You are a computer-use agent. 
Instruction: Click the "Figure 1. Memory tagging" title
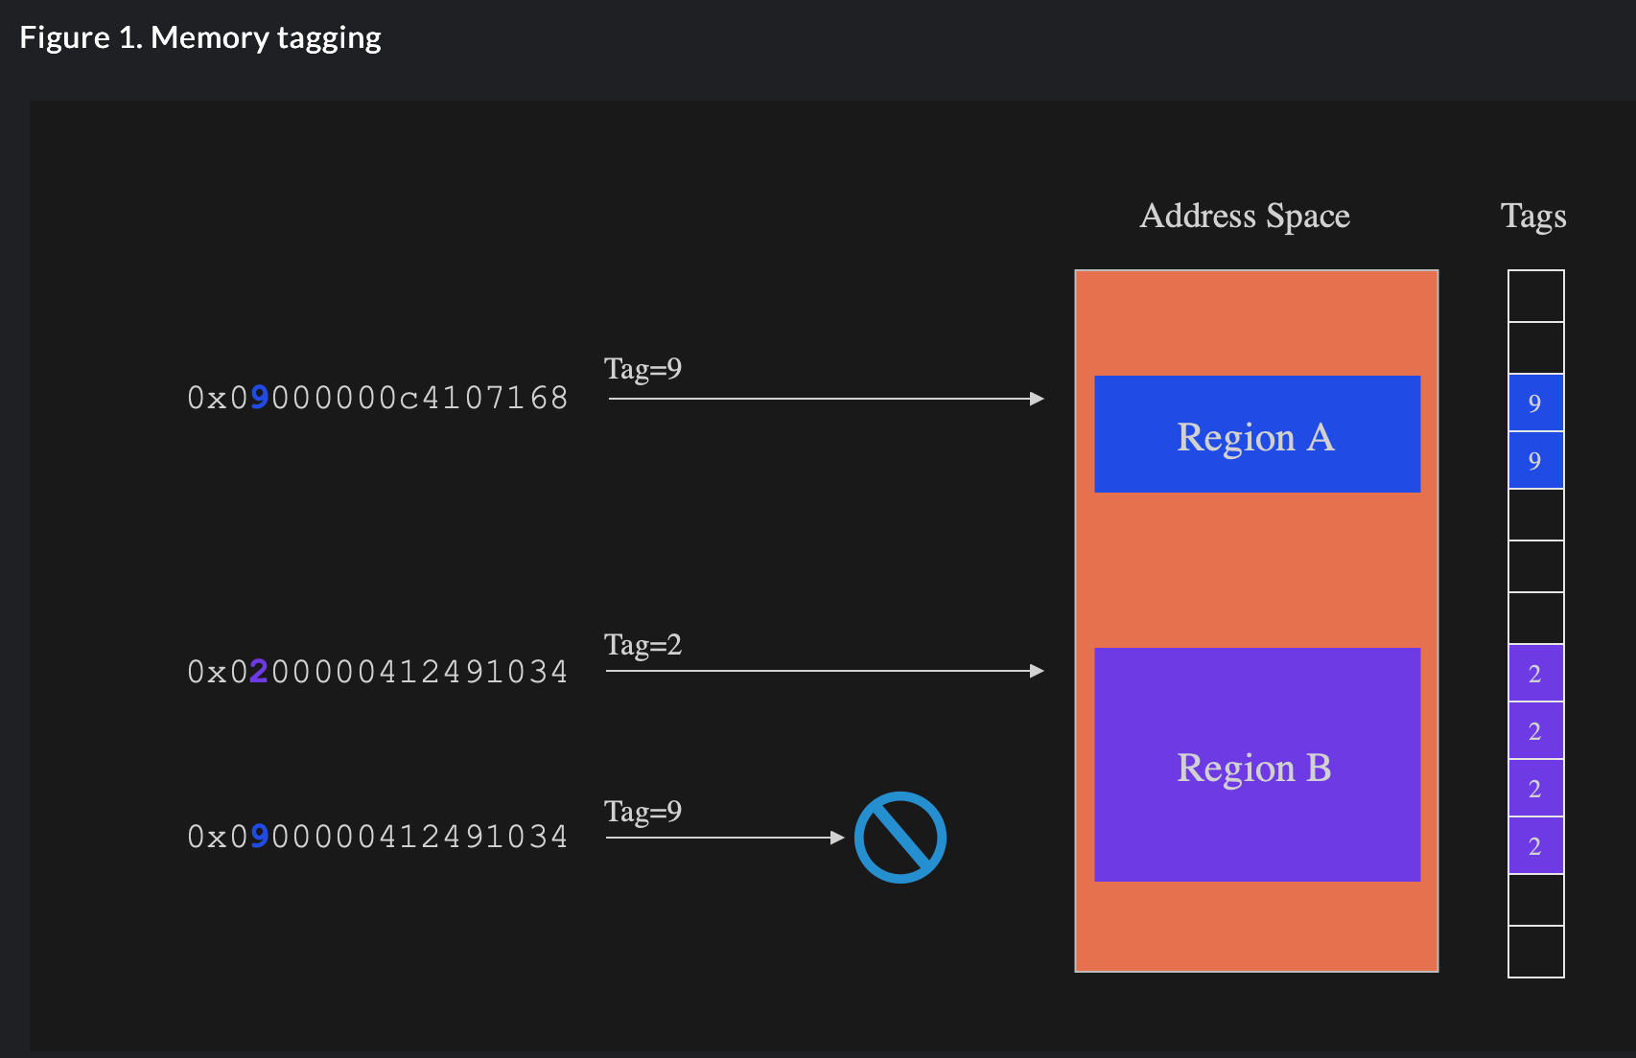point(200,37)
